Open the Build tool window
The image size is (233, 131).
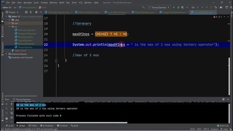click(75, 126)
